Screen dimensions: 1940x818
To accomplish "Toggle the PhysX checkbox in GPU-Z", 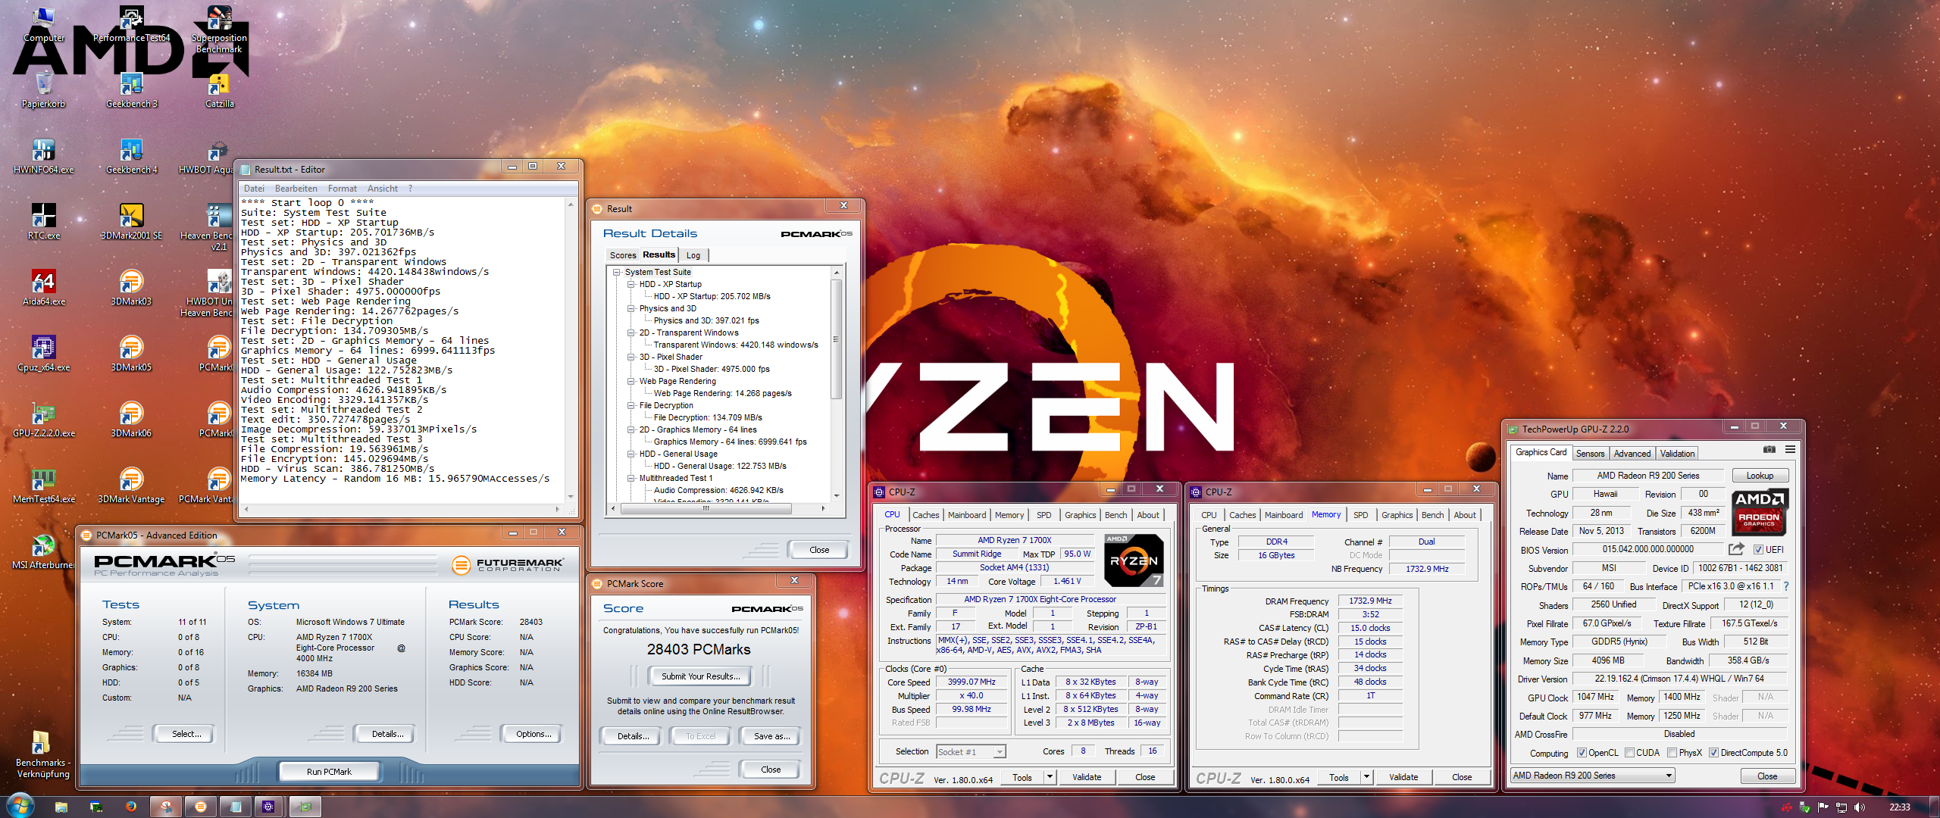I will tap(1672, 753).
